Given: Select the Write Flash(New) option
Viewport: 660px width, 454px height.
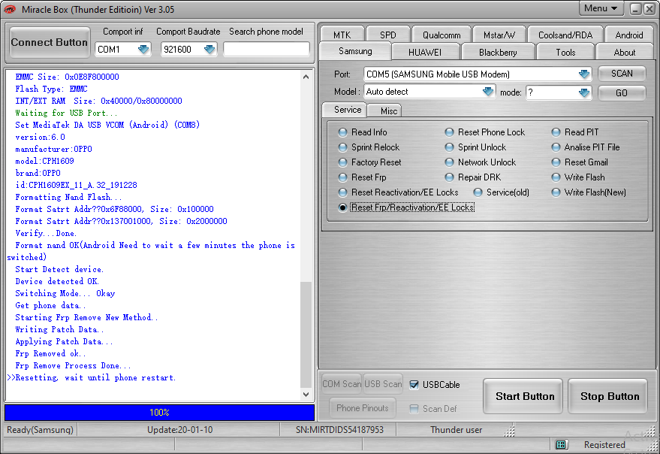Looking at the screenshot, I should [589, 192].
